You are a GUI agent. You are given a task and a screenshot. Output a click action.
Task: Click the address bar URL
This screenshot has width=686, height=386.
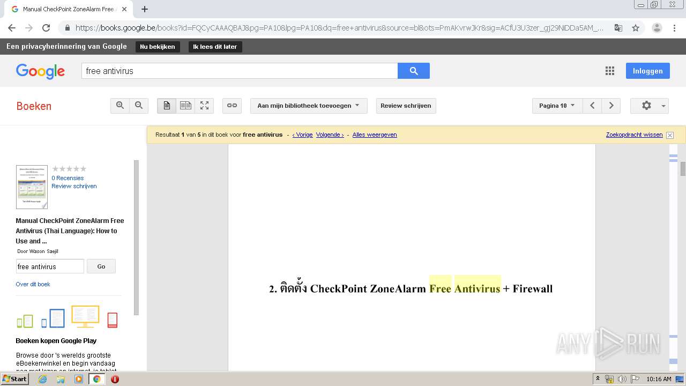click(339, 28)
